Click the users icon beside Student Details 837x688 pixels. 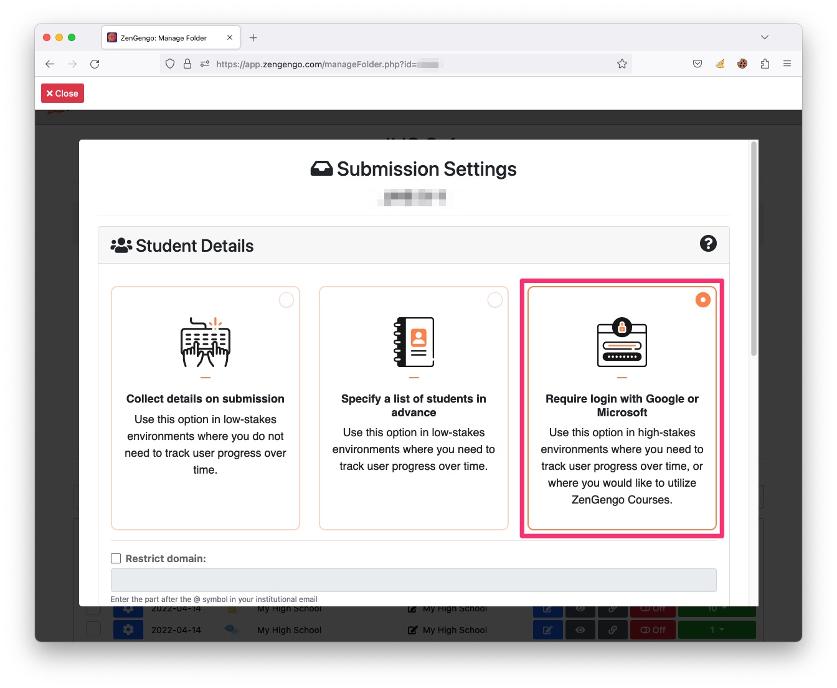tap(121, 246)
